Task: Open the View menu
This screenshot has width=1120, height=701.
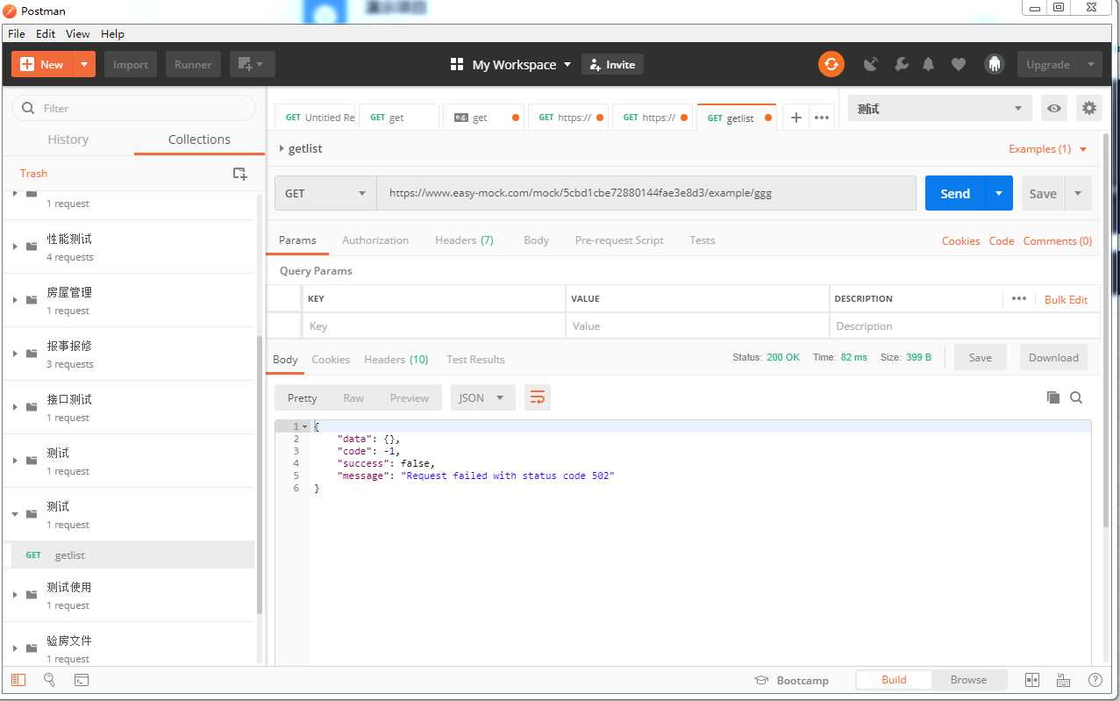Action: click(x=78, y=33)
